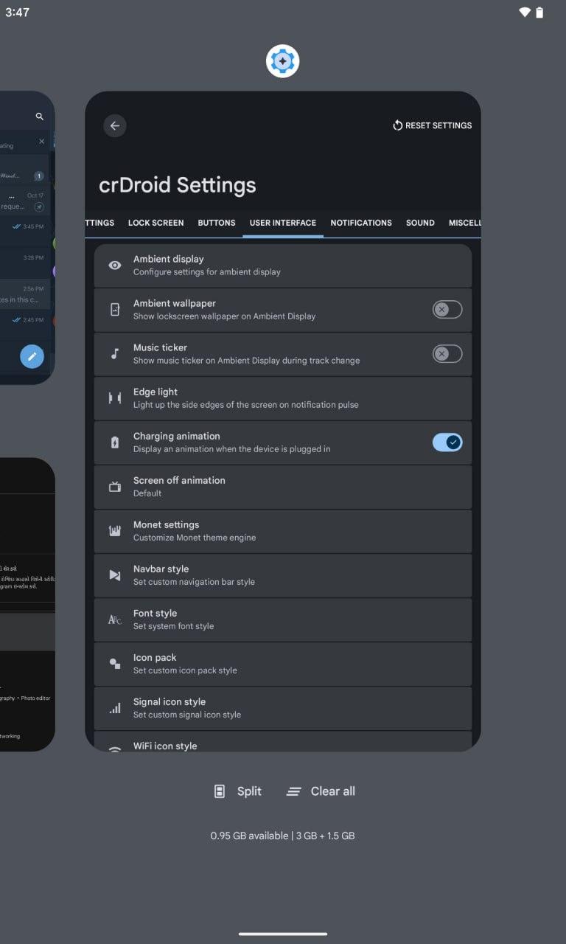Image resolution: width=566 pixels, height=944 pixels.
Task: Open Signal icon style chooser
Action: click(282, 708)
